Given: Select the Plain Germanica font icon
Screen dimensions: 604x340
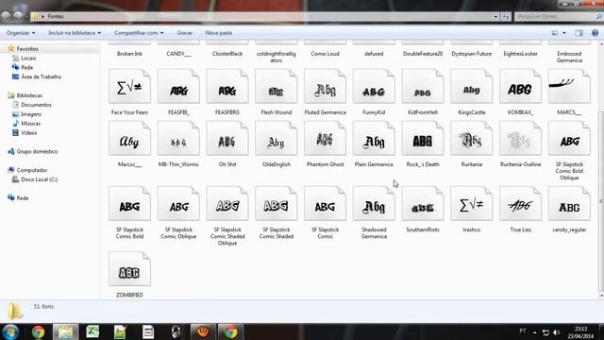Looking at the screenshot, I should pos(374,138).
